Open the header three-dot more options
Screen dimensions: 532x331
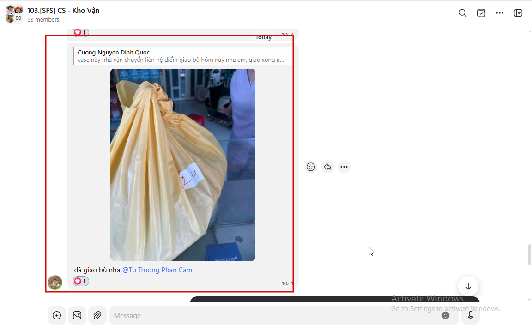[x=499, y=13]
